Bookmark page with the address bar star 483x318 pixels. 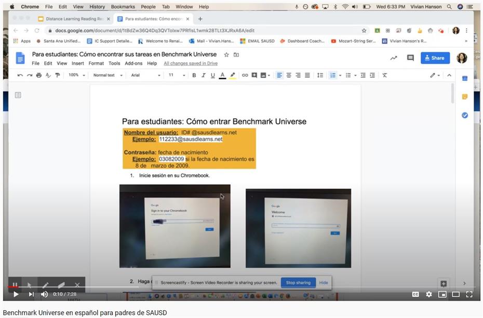(364, 31)
